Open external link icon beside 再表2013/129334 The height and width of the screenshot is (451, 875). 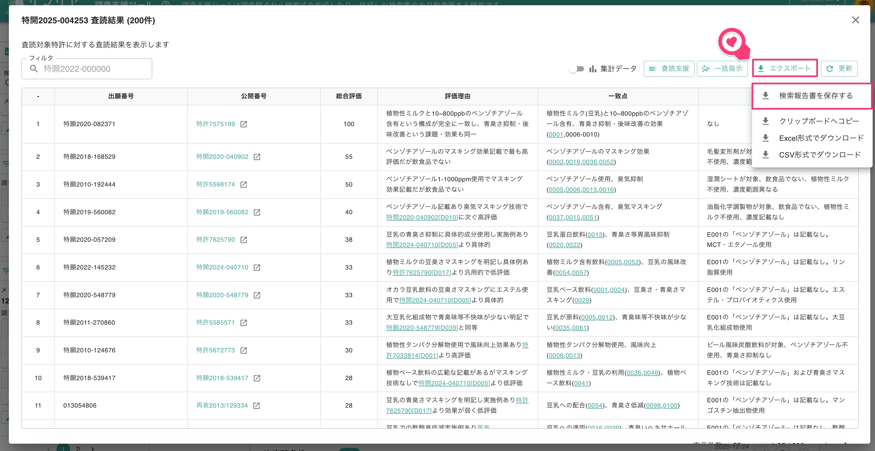click(256, 405)
